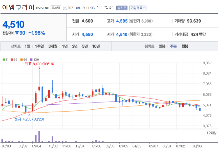Switch to 주봉 weekly candle chart
The height and width of the screenshot is (151, 218).
pyautogui.click(x=173, y=46)
